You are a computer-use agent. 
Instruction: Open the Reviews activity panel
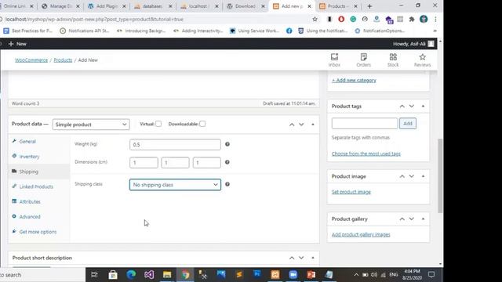pyautogui.click(x=422, y=60)
